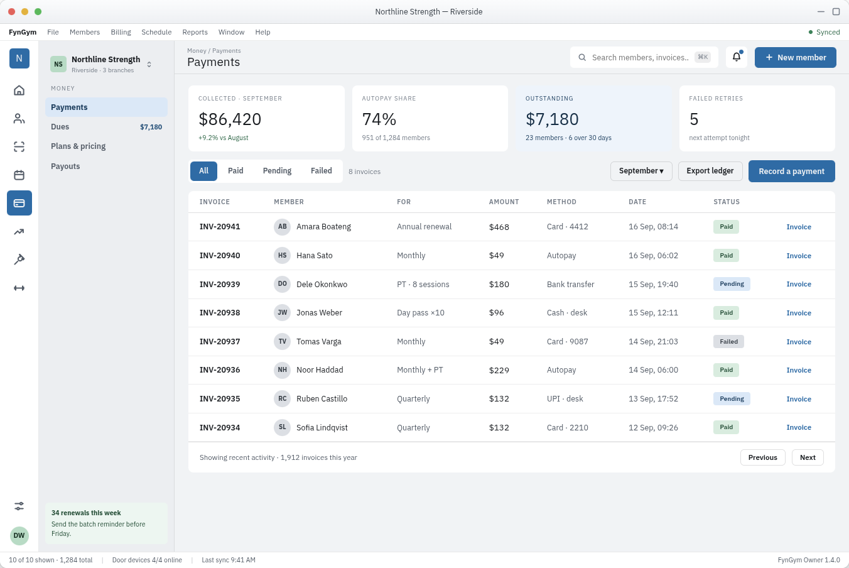Screen dimensions: 849x568
Task: Open the settings sliders icon
Action: (x=19, y=506)
